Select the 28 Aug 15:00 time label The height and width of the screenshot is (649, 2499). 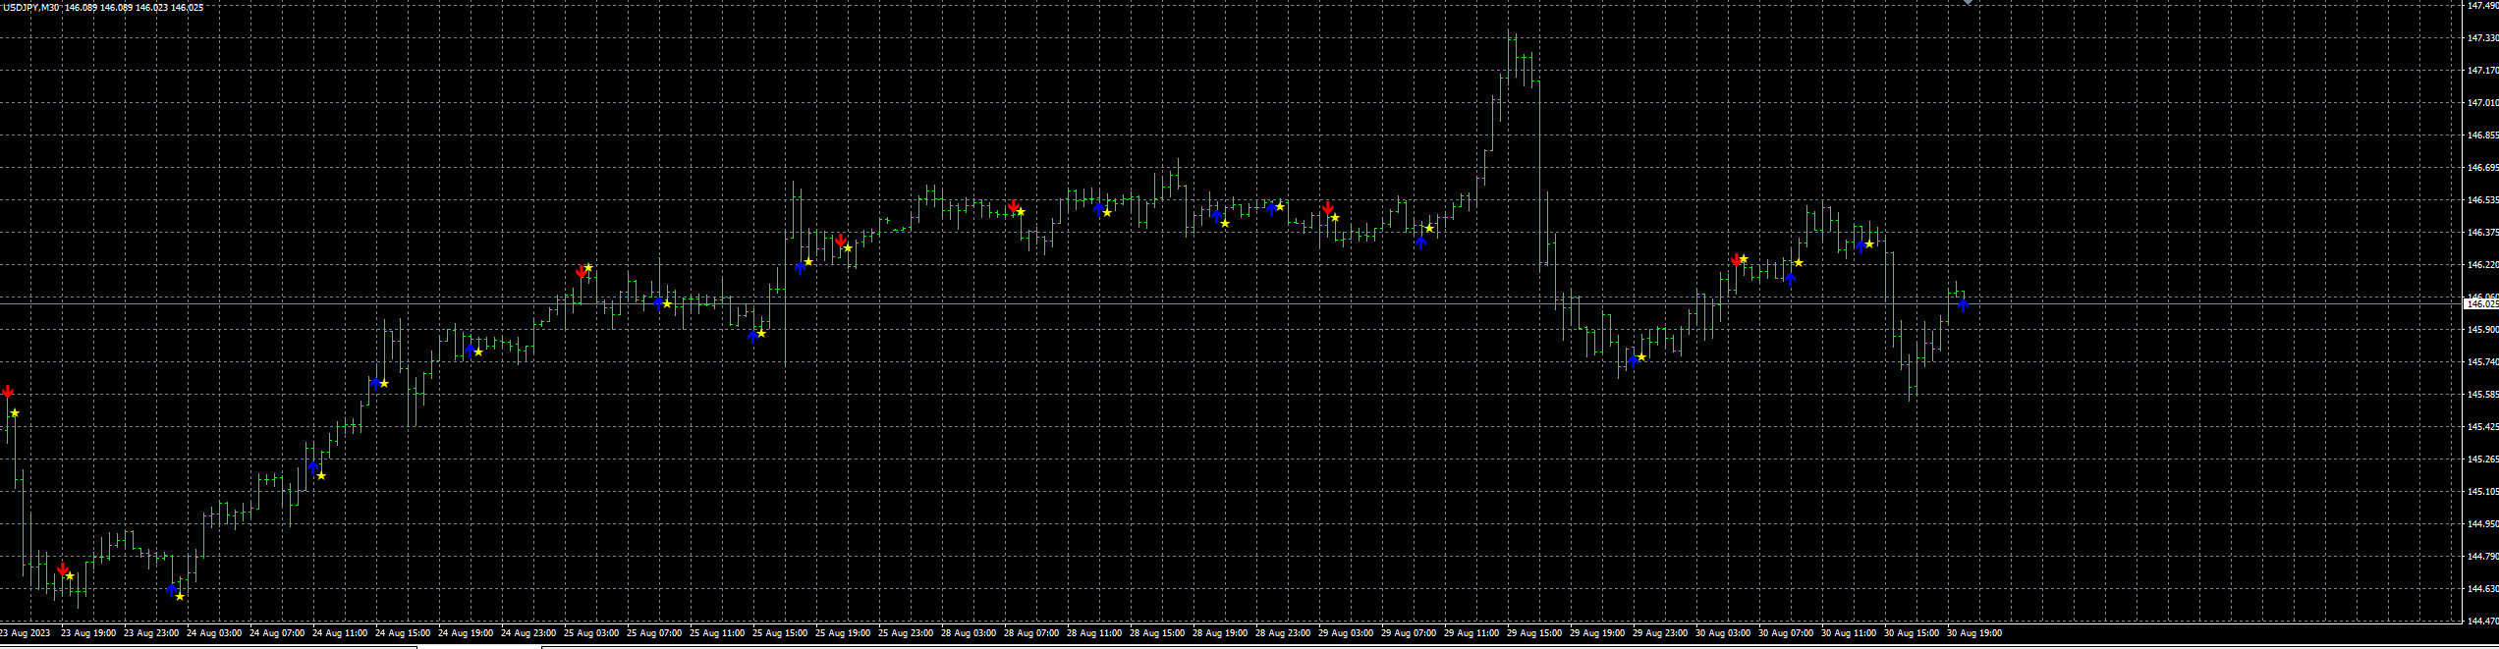click(x=1157, y=633)
